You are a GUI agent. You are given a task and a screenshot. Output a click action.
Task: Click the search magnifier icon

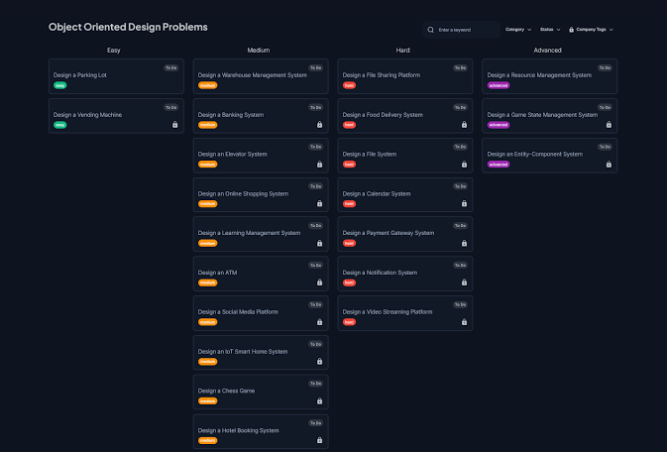(x=430, y=30)
